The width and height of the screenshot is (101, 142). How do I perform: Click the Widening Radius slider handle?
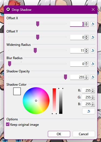[35, 50]
